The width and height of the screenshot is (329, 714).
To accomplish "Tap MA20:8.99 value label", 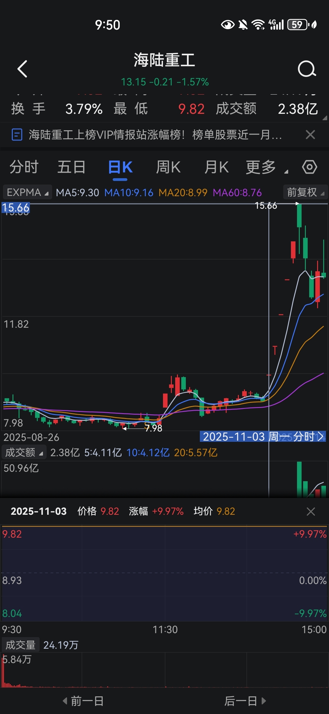I will (183, 193).
